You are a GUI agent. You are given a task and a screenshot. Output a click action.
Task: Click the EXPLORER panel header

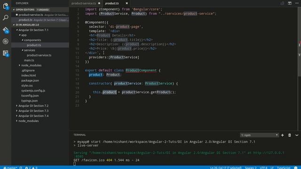[22, 3]
